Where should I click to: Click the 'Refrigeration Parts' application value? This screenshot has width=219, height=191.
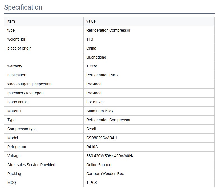(102, 75)
